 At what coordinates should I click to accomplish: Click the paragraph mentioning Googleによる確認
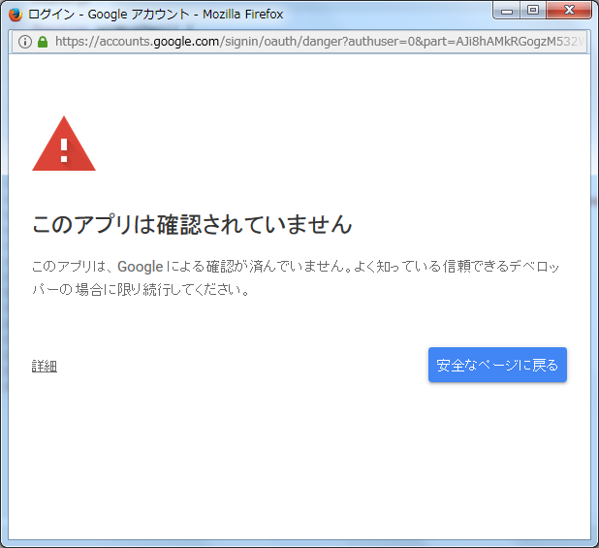pos(296,277)
